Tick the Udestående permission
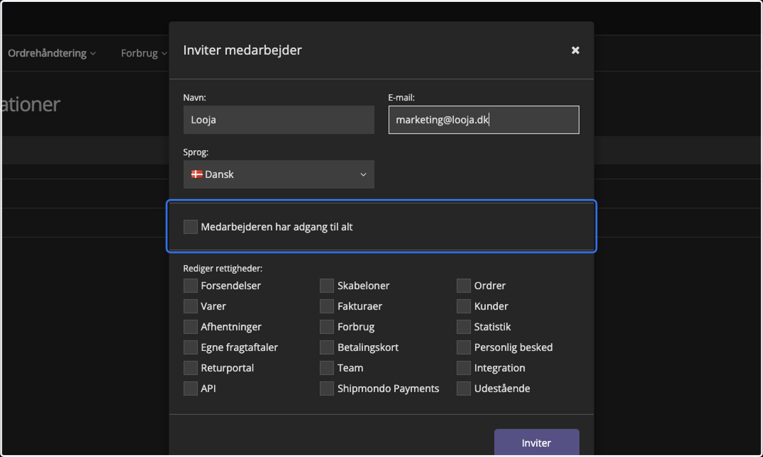This screenshot has width=763, height=457. click(x=464, y=388)
